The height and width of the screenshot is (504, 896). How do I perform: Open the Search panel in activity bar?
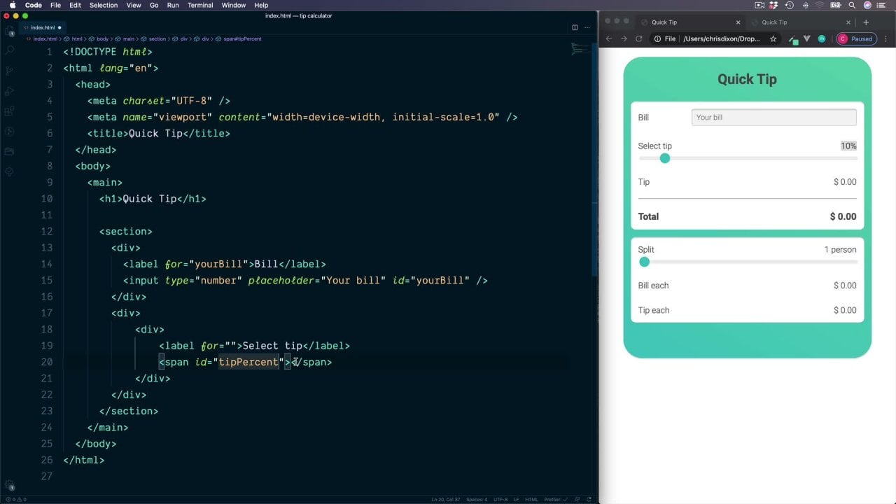point(9,50)
